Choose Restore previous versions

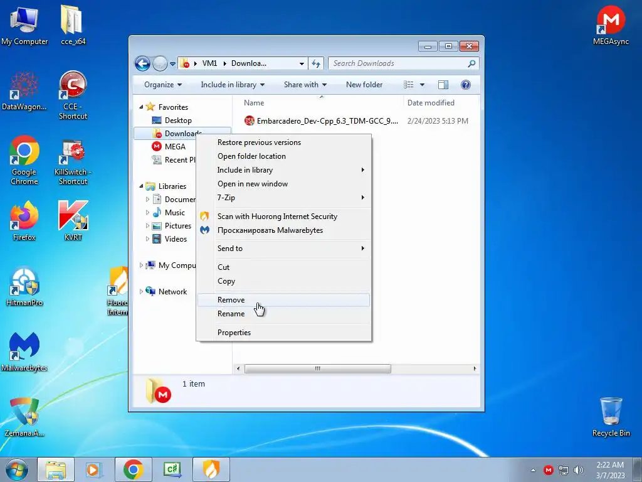284,142
